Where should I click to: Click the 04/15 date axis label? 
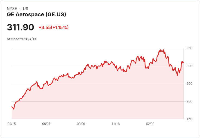[12, 124]
